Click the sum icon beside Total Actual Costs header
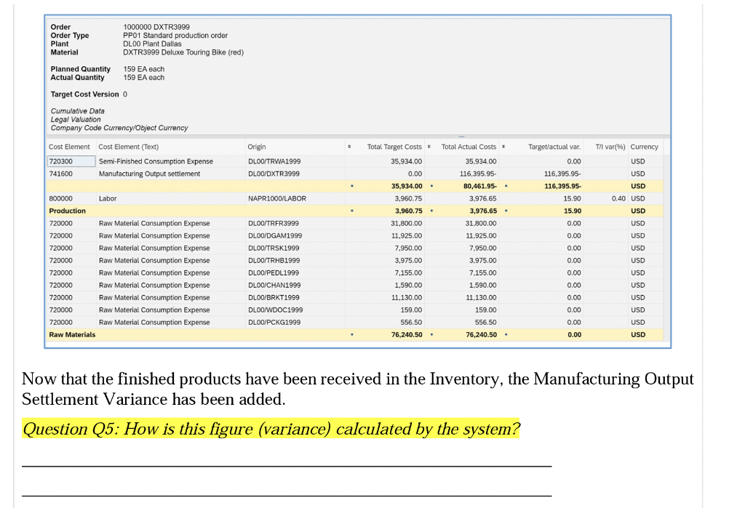The height and width of the screenshot is (508, 745). coord(428,147)
